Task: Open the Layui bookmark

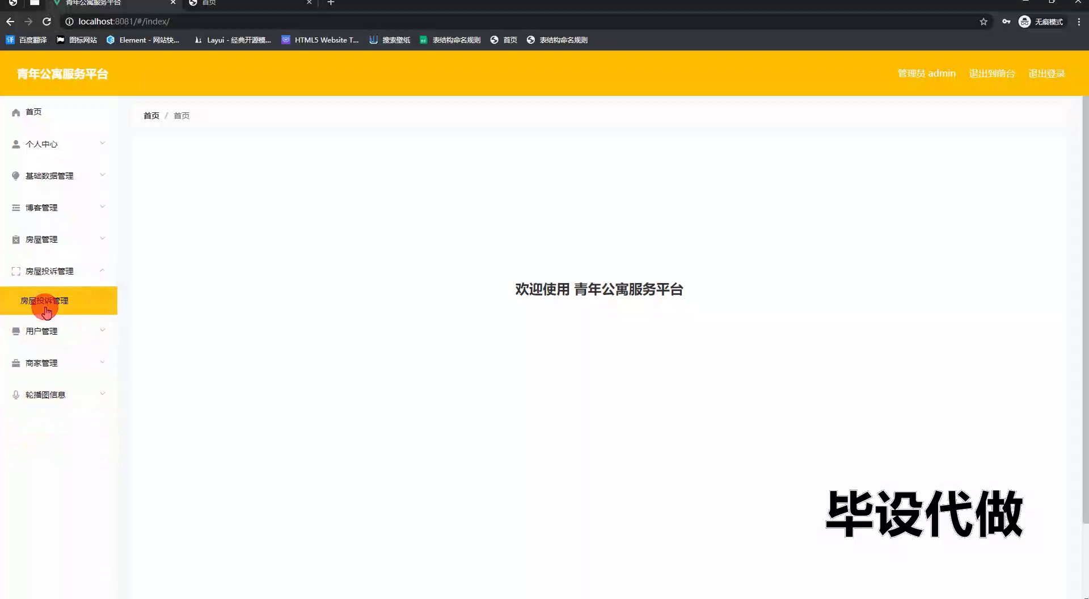Action: tap(233, 40)
